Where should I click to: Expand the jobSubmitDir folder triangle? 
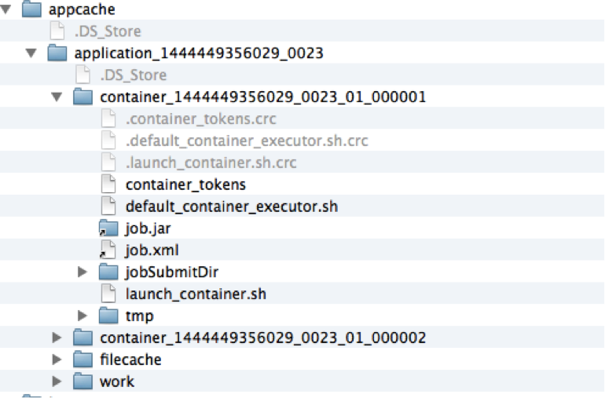click(82, 272)
